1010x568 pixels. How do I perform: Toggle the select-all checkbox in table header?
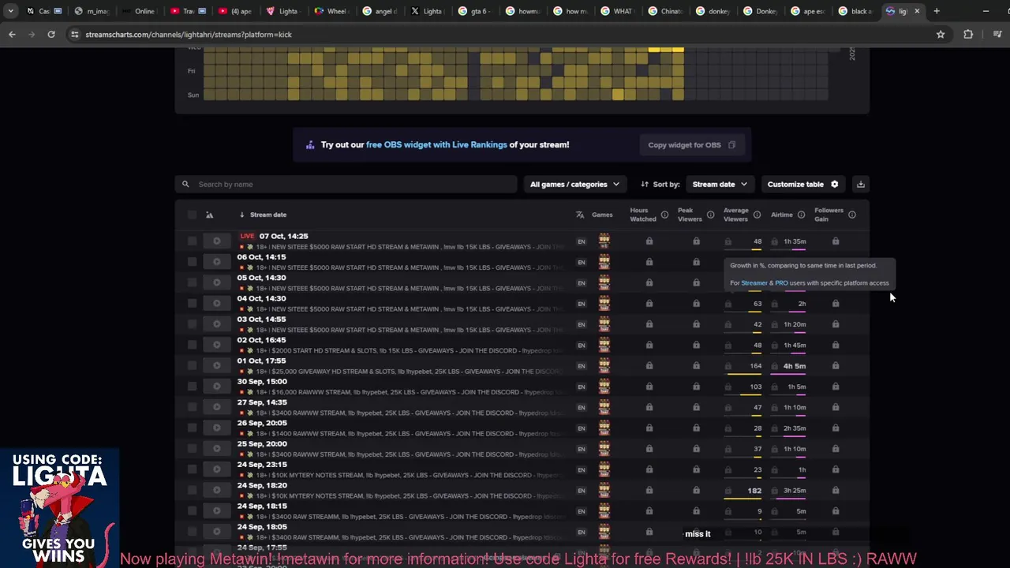tap(192, 215)
